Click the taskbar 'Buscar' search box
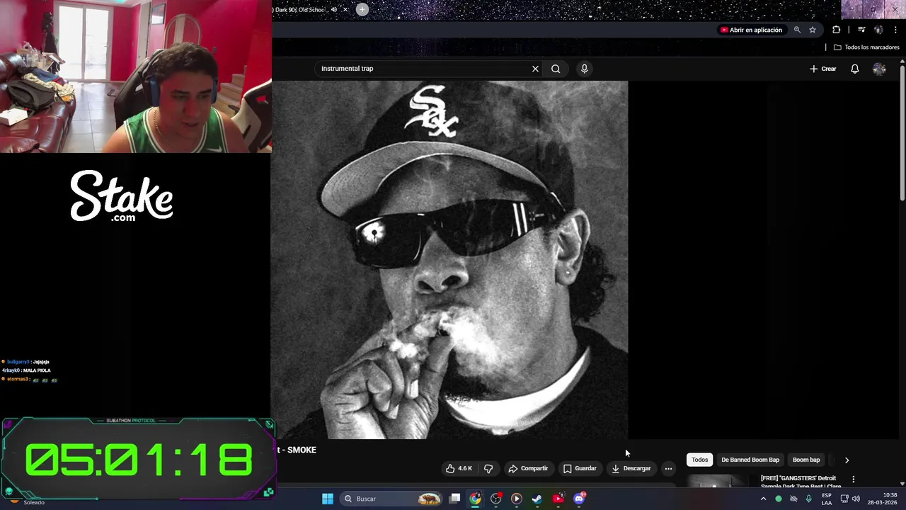The width and height of the screenshot is (906, 510). 391,499
